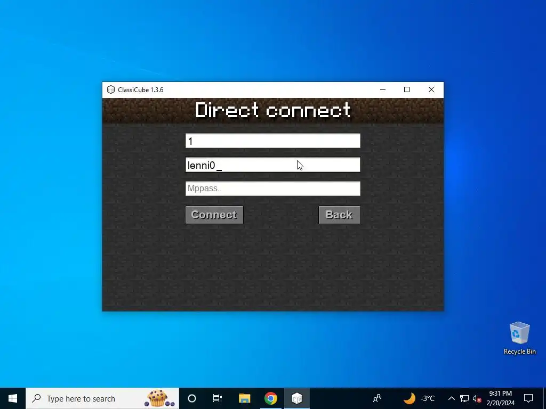Open the notification center icon
546x409 pixels.
click(x=528, y=398)
